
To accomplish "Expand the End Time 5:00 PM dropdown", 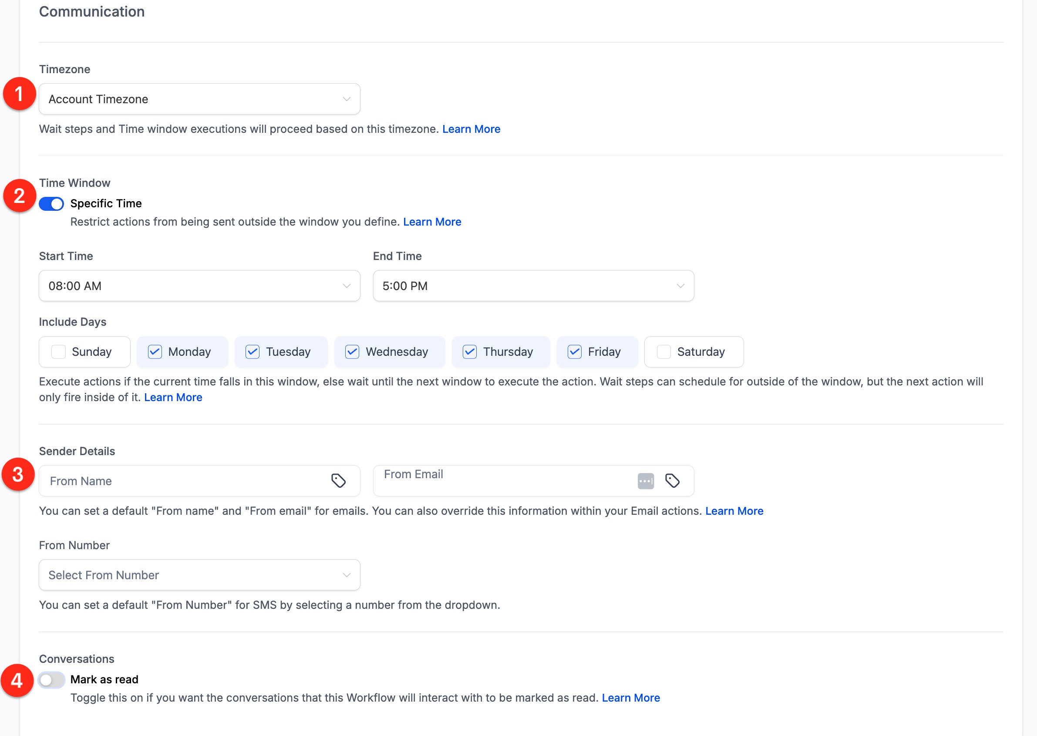I will coord(533,286).
